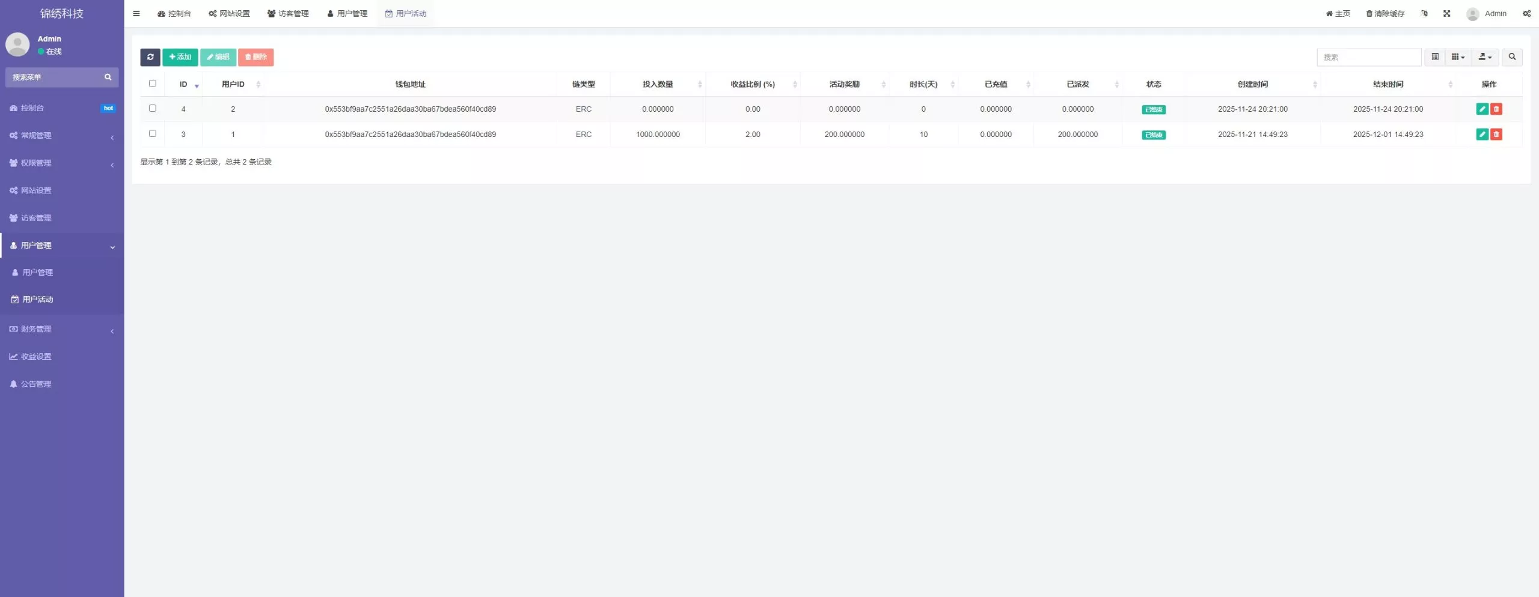Click the search magnifier icon at table right
This screenshot has height=597, width=1539.
(1512, 57)
